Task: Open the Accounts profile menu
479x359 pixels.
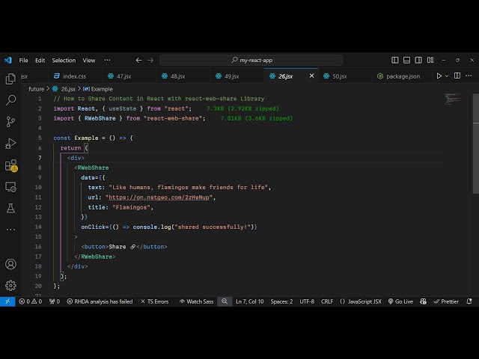Action: [10, 264]
